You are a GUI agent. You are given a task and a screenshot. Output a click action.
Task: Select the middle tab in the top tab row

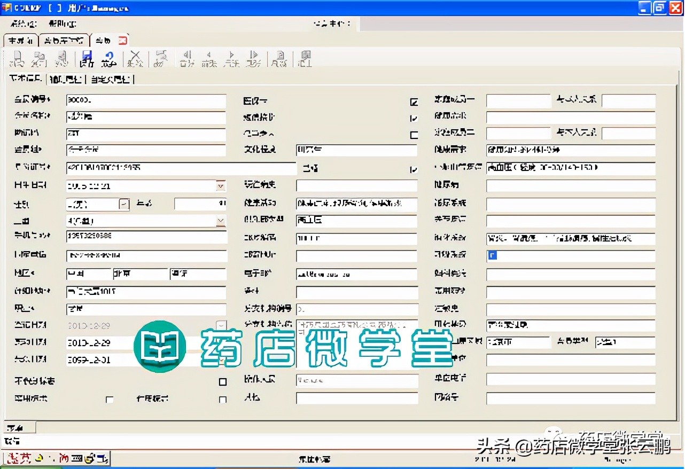pyautogui.click(x=64, y=40)
